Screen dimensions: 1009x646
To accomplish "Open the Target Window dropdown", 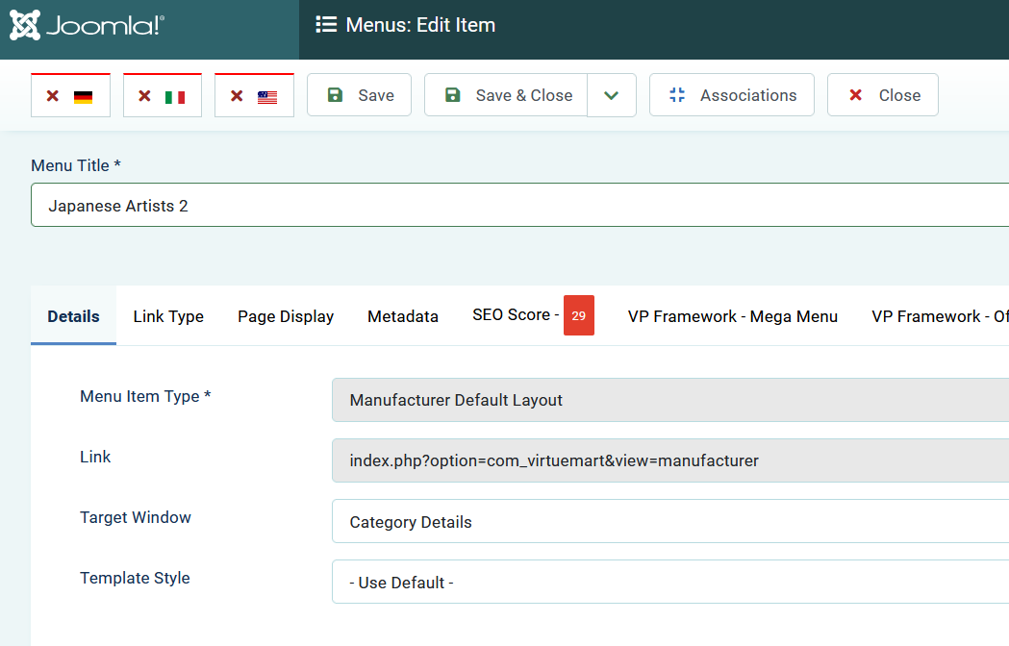I will pyautogui.click(x=669, y=522).
